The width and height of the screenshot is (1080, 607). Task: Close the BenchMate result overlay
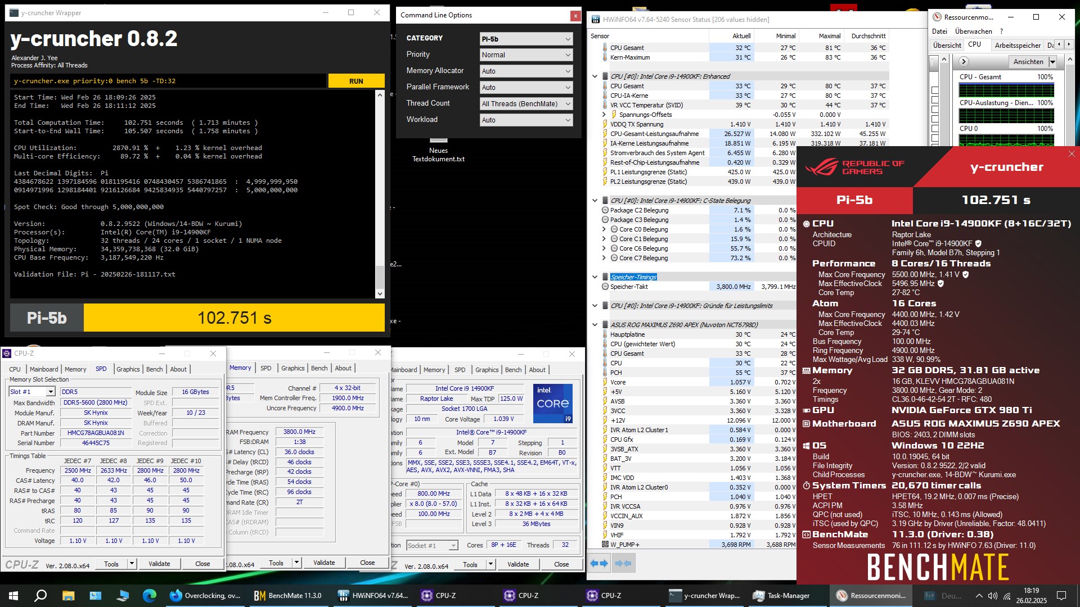tap(1071, 153)
